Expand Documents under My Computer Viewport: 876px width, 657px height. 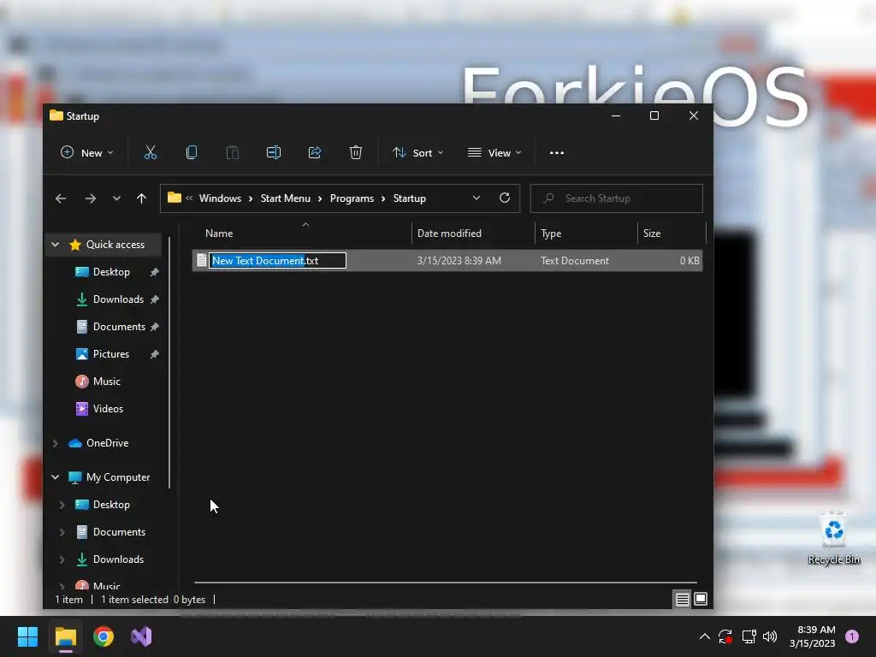62,532
